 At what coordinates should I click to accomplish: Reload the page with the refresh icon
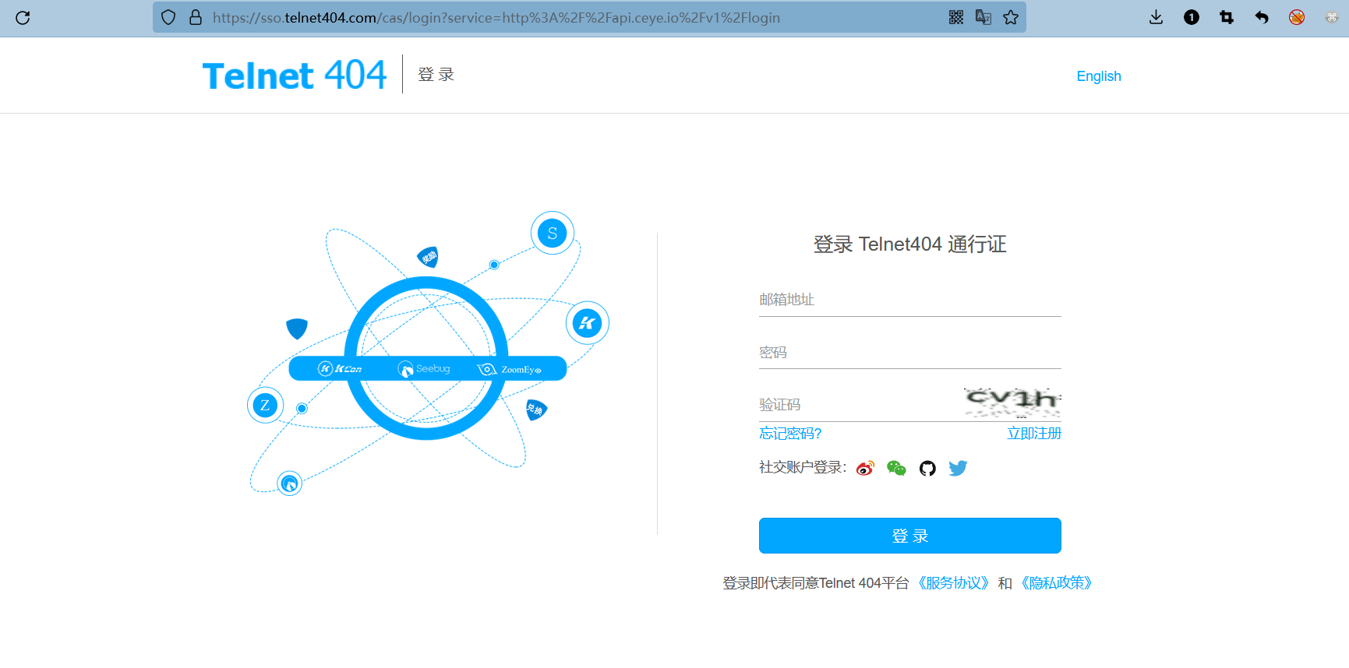tap(23, 18)
